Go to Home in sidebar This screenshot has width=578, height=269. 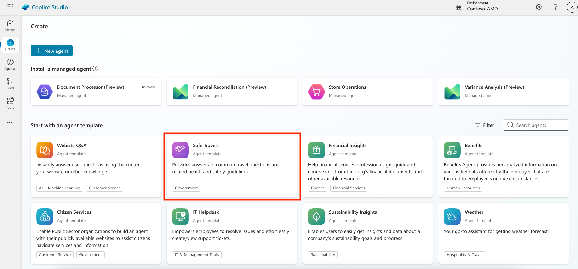(x=10, y=26)
